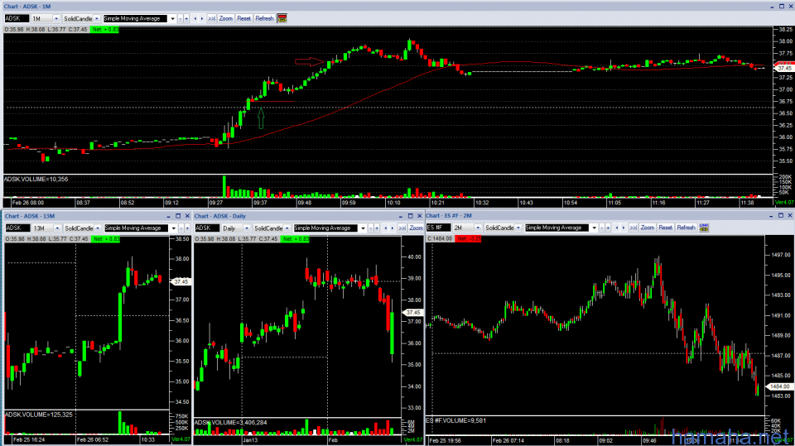
Task: Maximize the Chart - ADSK - 13M window
Action: tap(178, 216)
